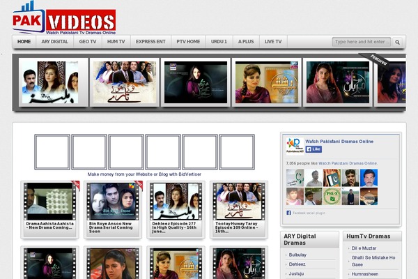Open 'Dehleez Episode 277 In High Quality' title link
The height and width of the screenshot is (279, 418).
tap(174, 227)
